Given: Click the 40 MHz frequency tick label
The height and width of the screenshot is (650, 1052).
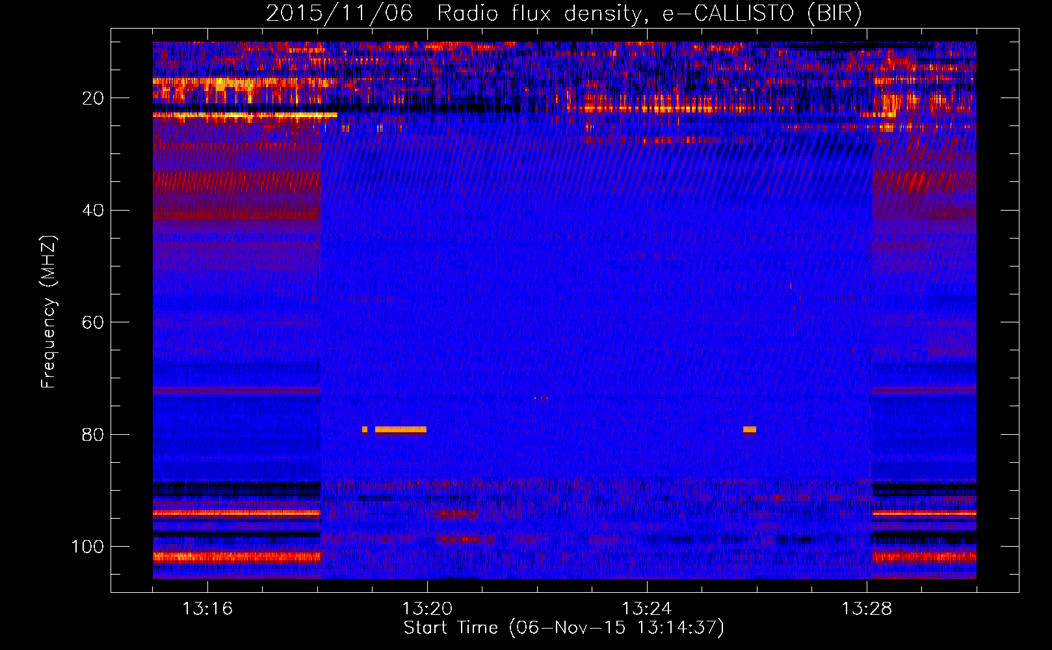Looking at the screenshot, I should [93, 211].
